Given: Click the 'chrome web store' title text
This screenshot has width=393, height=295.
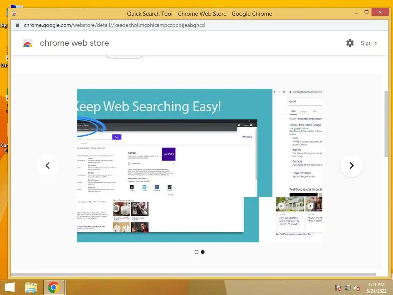Looking at the screenshot, I should 74,43.
